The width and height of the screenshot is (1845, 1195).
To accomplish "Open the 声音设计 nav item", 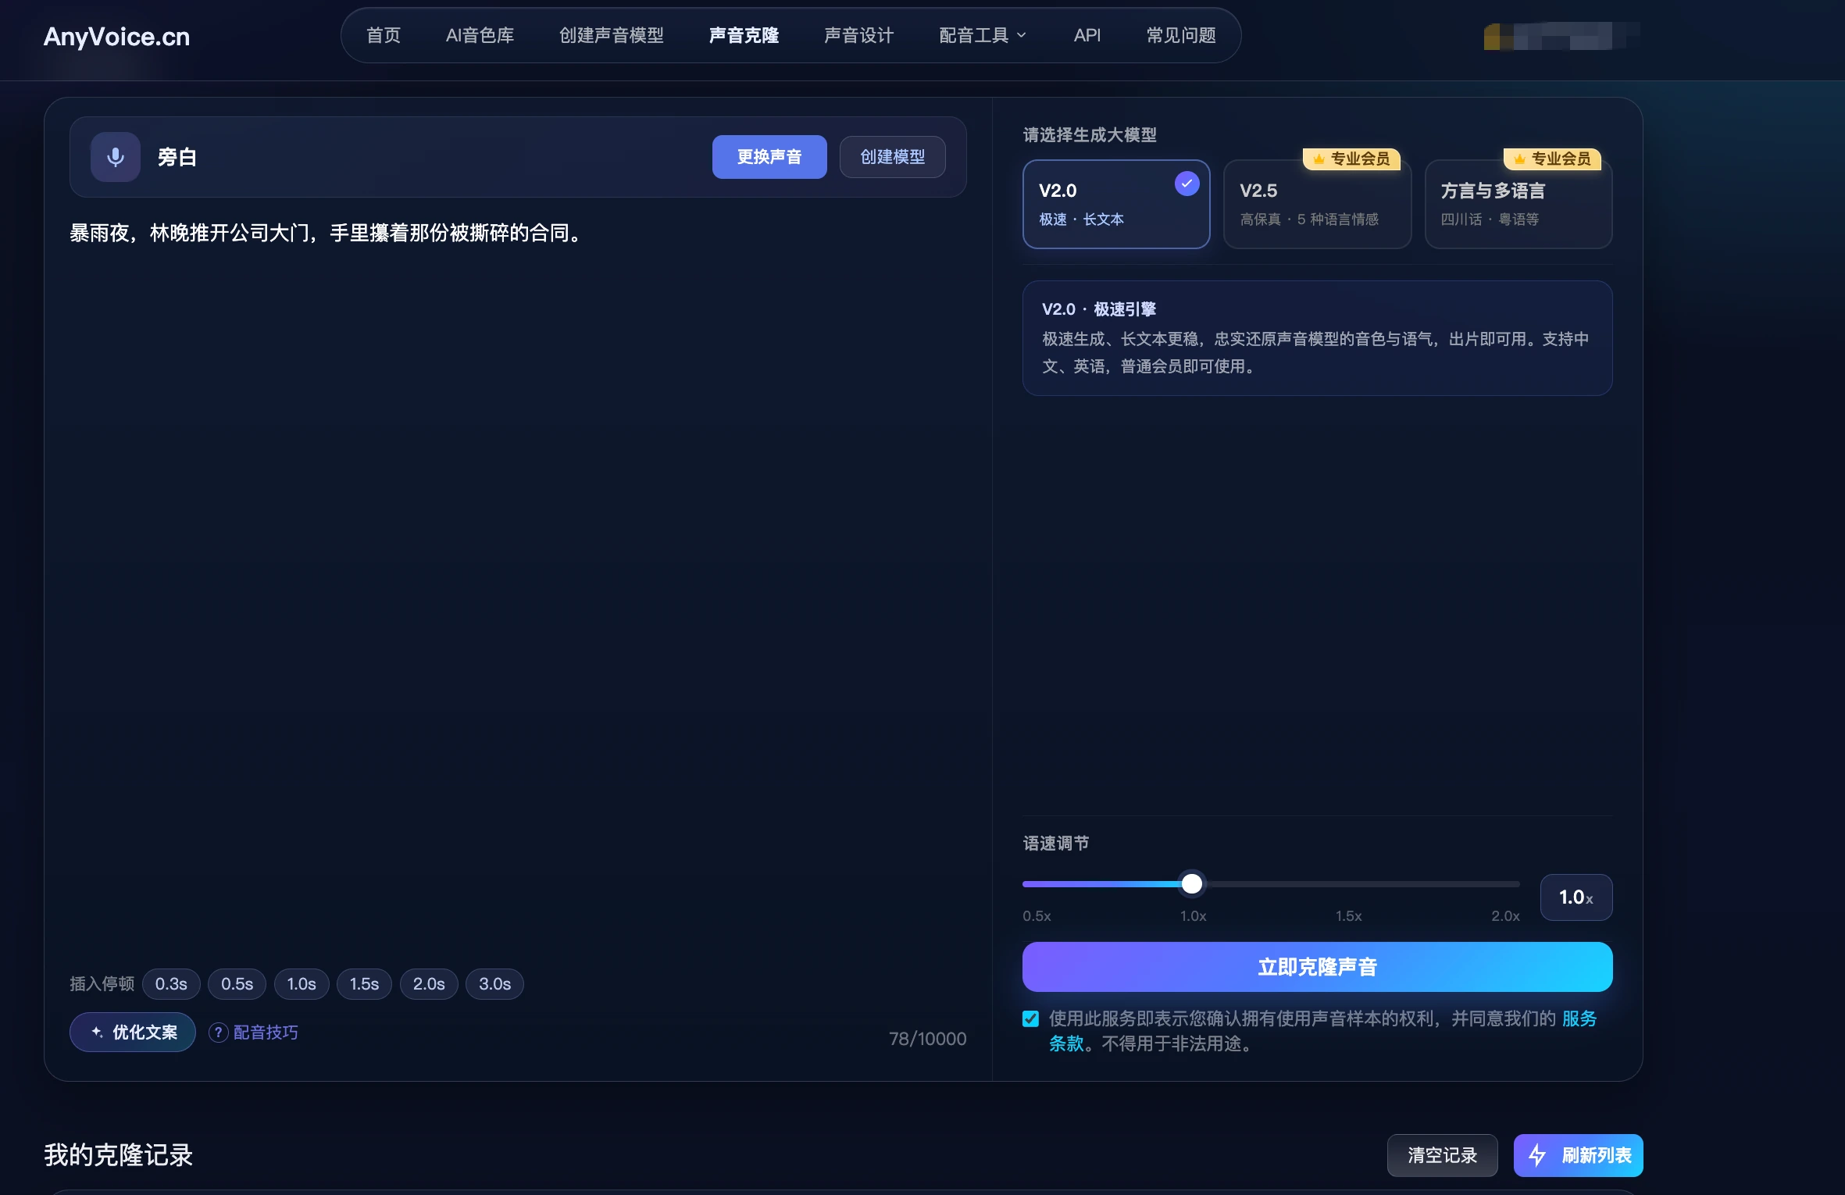I will (x=858, y=35).
